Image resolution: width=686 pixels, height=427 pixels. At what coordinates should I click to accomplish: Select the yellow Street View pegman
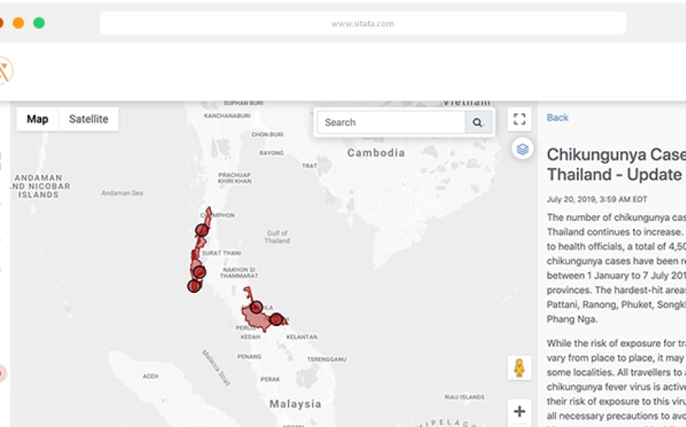pyautogui.click(x=519, y=367)
